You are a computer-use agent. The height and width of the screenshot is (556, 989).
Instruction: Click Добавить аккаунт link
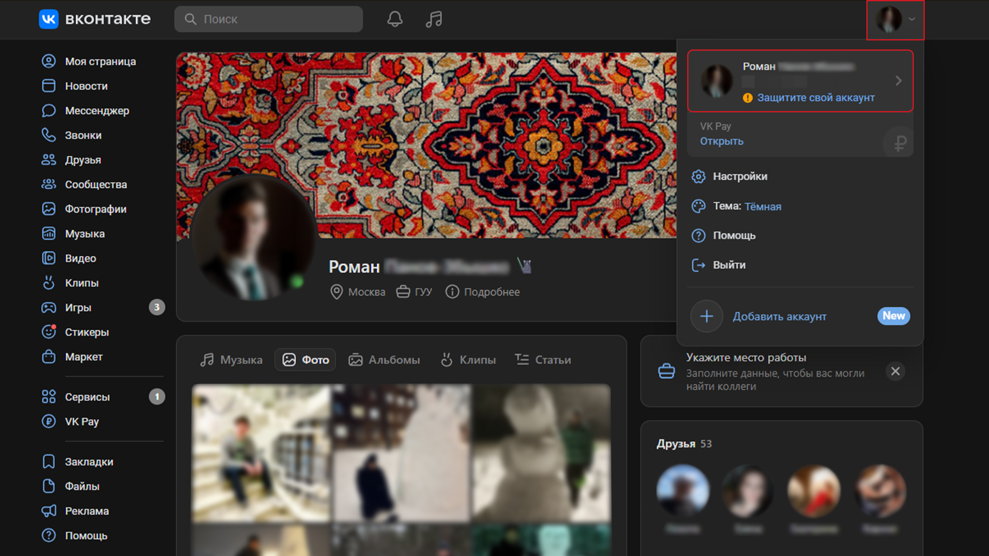(x=780, y=317)
